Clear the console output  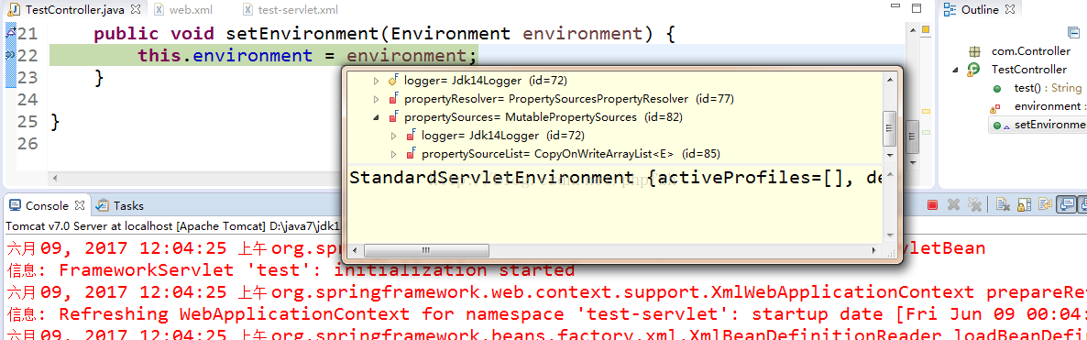coord(1002,204)
